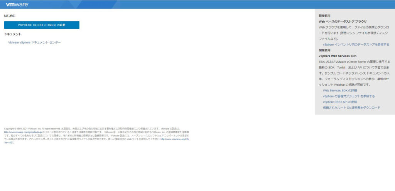The width and height of the screenshot is (395, 191).
Task: Open vSphere の管理オブジェクトを参照する link
Action: pos(349,96)
